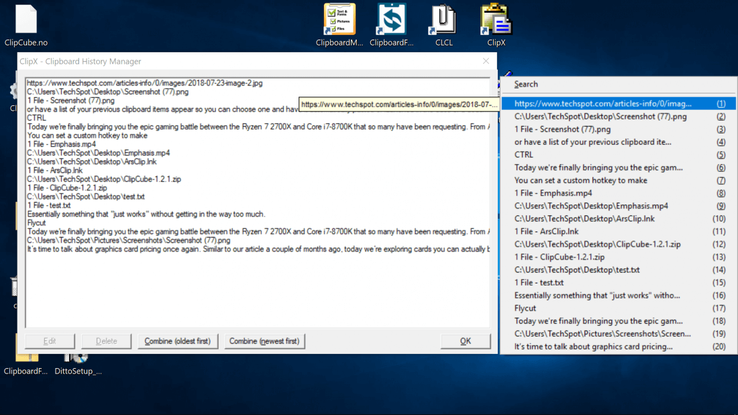Click Combine (newest first) button
The image size is (738, 415).
[x=264, y=341]
